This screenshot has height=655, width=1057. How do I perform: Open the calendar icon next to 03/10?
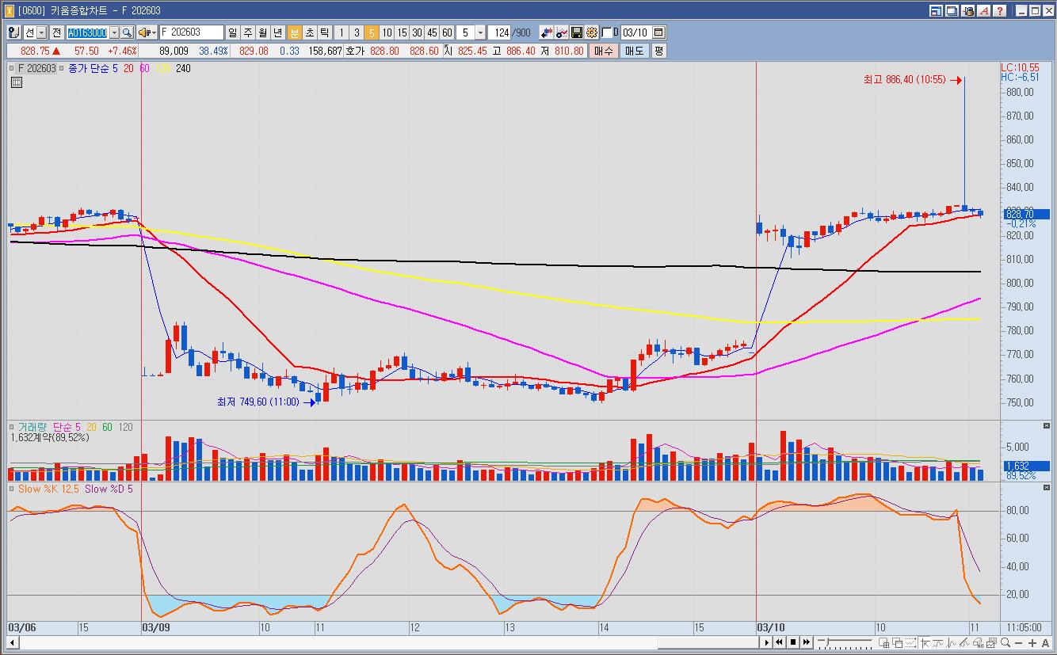point(659,32)
